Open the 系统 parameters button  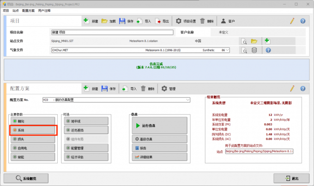tap(33, 130)
